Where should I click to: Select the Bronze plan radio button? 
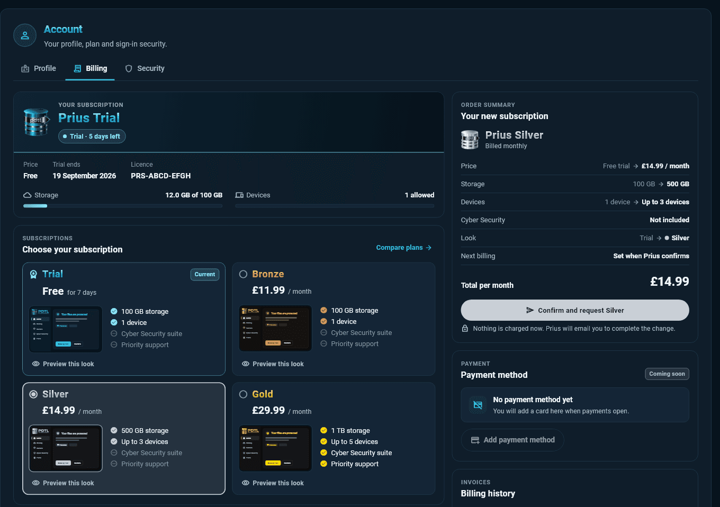click(244, 274)
